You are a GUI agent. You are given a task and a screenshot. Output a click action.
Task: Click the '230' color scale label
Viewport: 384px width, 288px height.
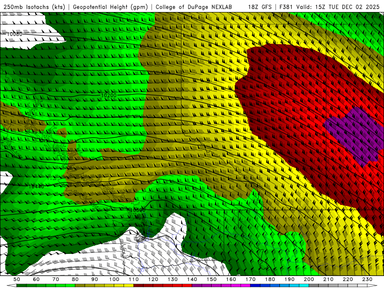click(367, 279)
